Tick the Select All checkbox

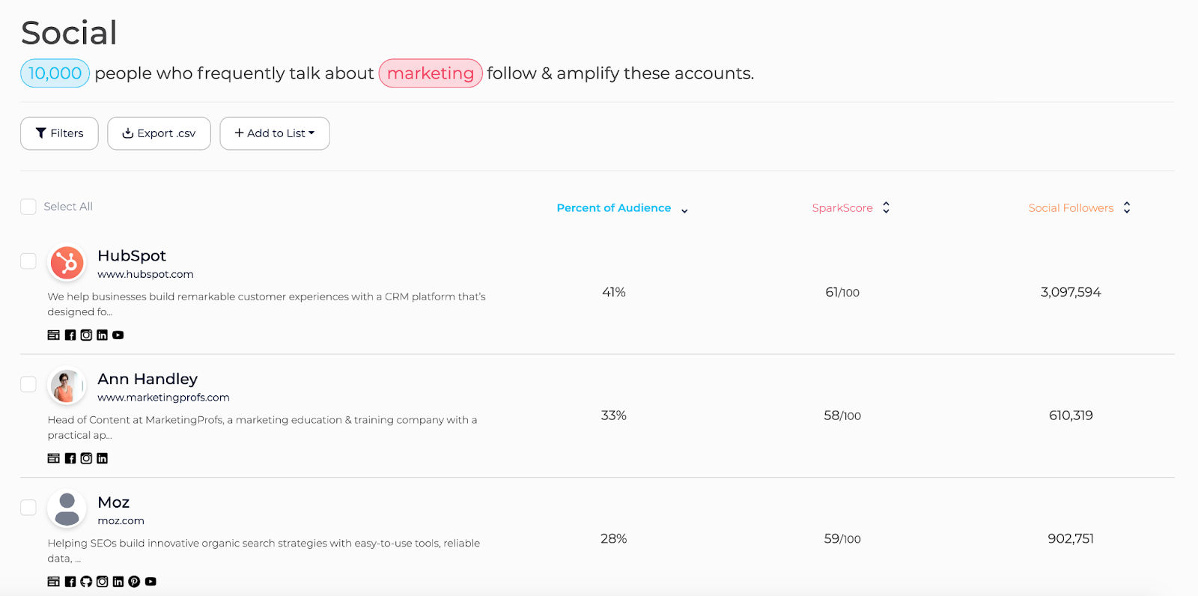click(28, 207)
